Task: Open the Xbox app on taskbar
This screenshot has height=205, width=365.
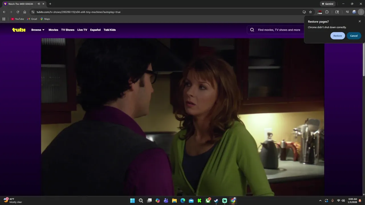Action: coord(208,201)
